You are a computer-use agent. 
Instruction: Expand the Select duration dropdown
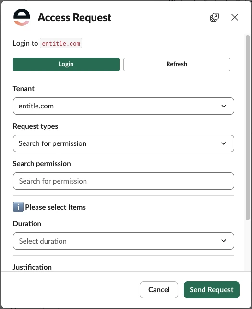(124, 241)
